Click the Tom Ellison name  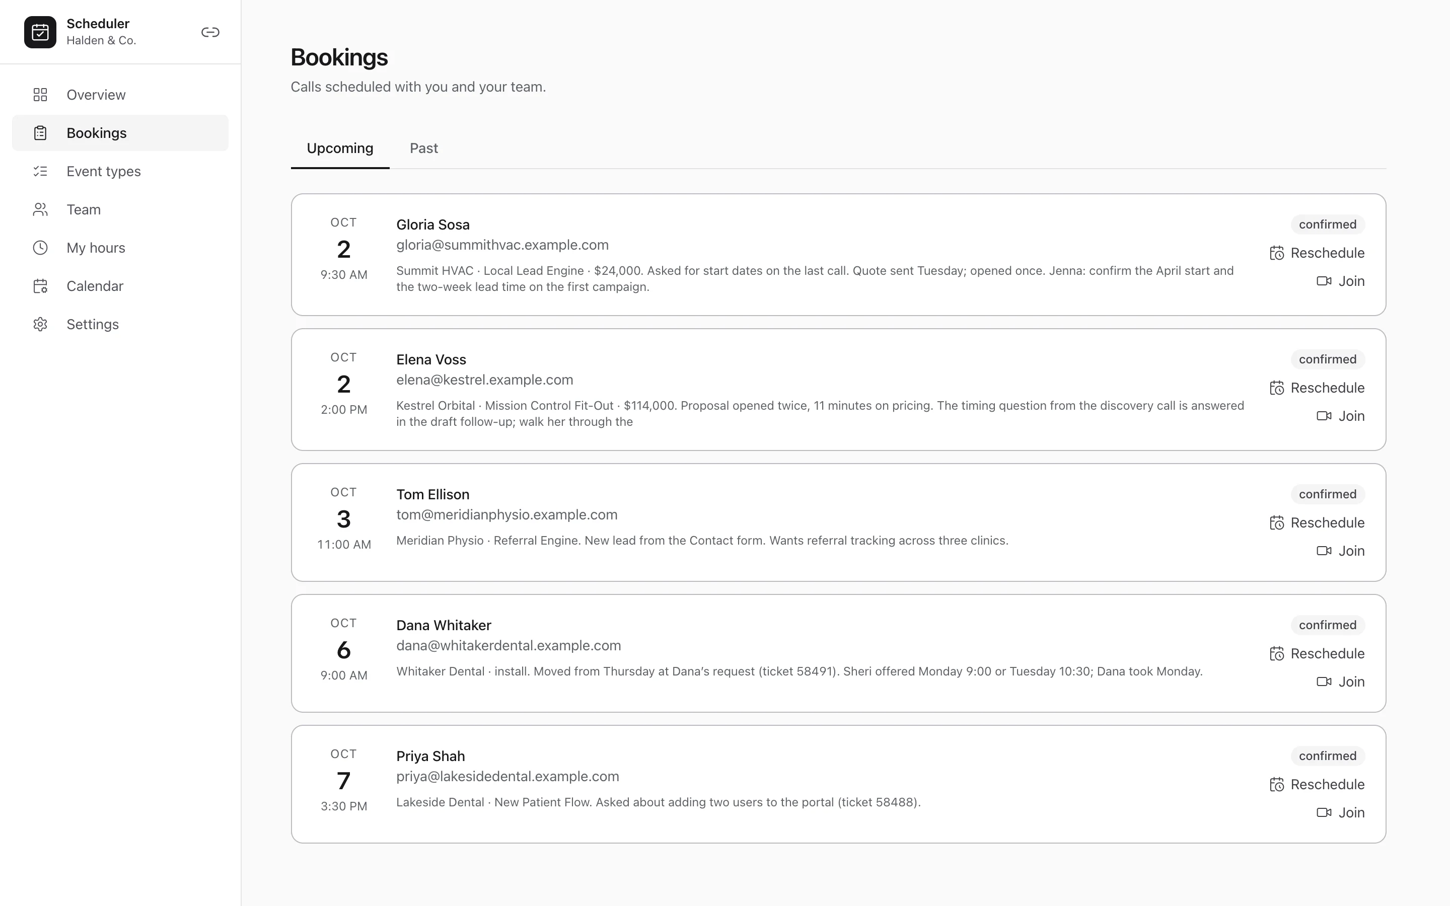coord(432,494)
